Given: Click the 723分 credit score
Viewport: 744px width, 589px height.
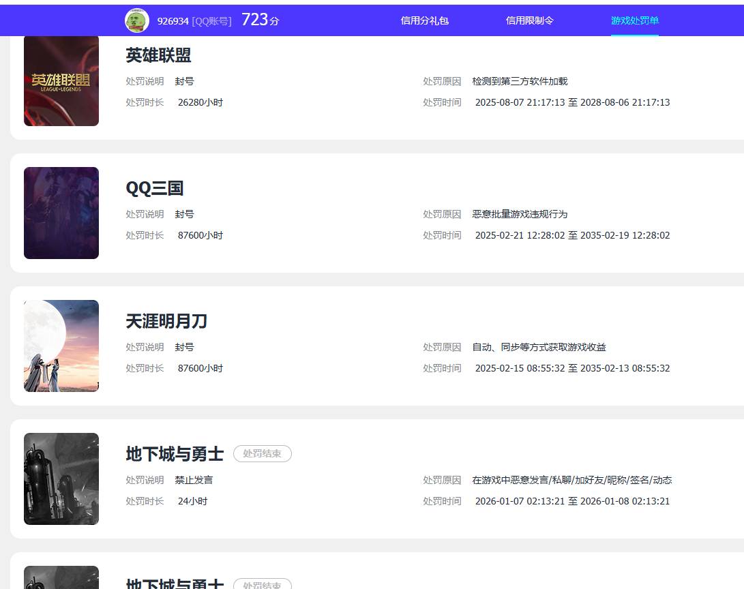Looking at the screenshot, I should point(260,20).
